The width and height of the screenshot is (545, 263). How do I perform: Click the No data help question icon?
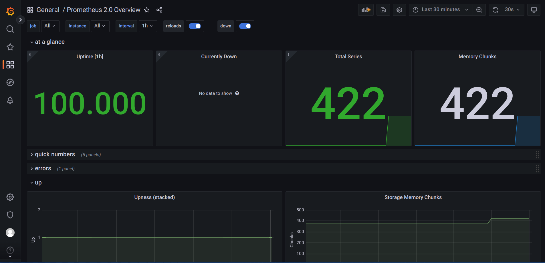[237, 93]
